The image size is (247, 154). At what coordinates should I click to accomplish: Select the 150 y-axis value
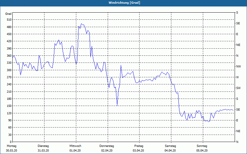pos(9,106)
